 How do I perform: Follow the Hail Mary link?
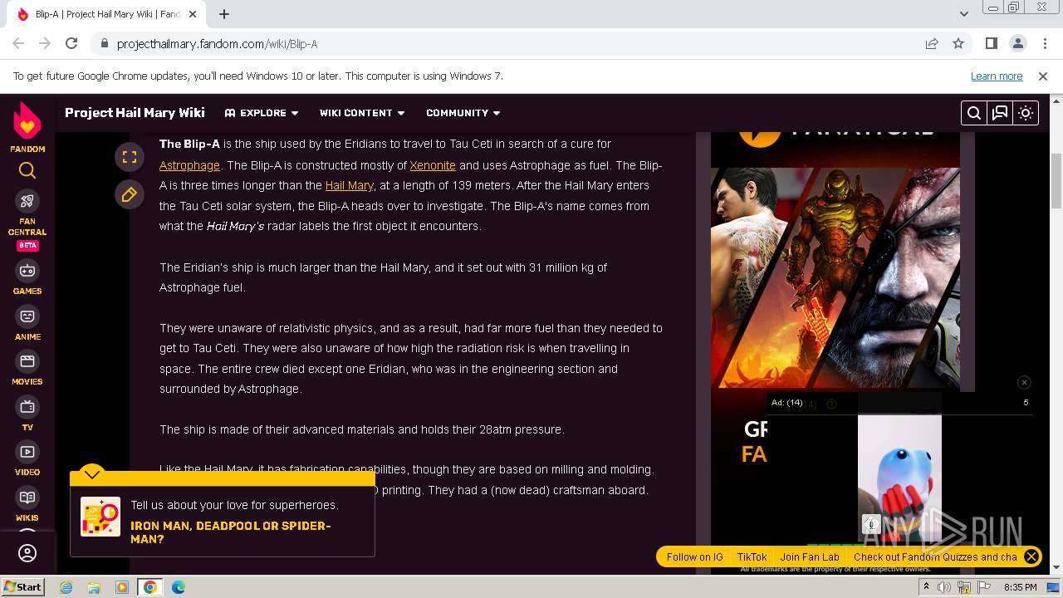point(349,185)
